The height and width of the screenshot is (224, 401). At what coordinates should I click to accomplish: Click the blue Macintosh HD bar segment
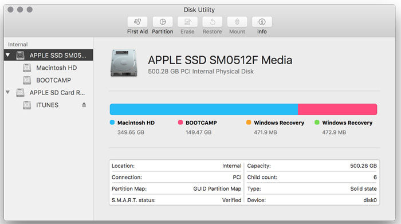pyautogui.click(x=204, y=109)
